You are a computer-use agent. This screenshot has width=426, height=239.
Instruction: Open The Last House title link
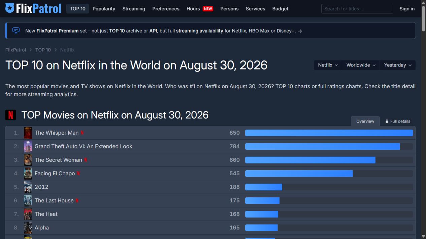click(54, 201)
